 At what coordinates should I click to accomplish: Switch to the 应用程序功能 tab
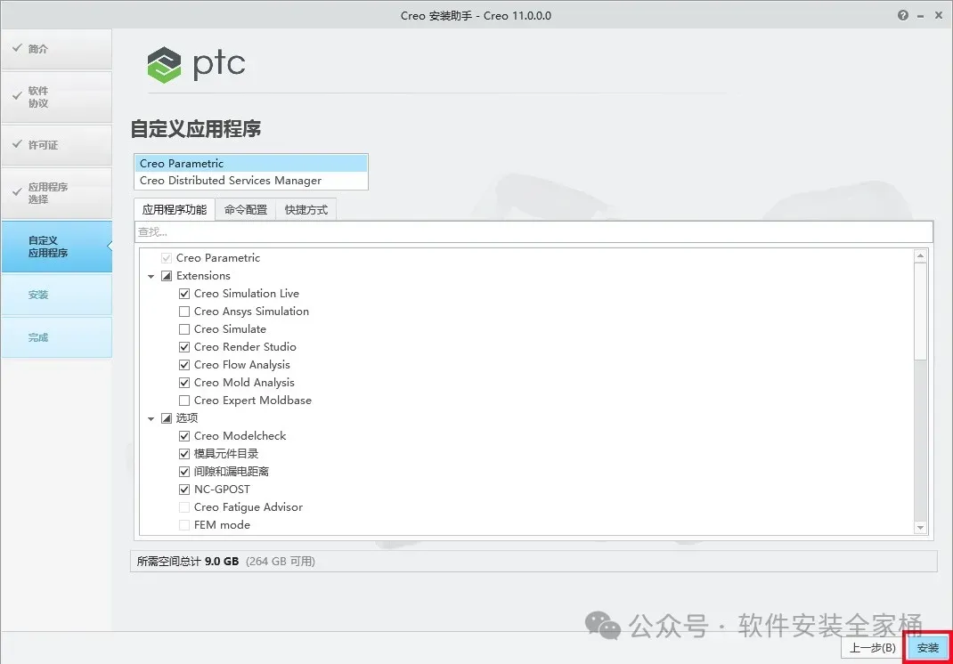pyautogui.click(x=175, y=209)
